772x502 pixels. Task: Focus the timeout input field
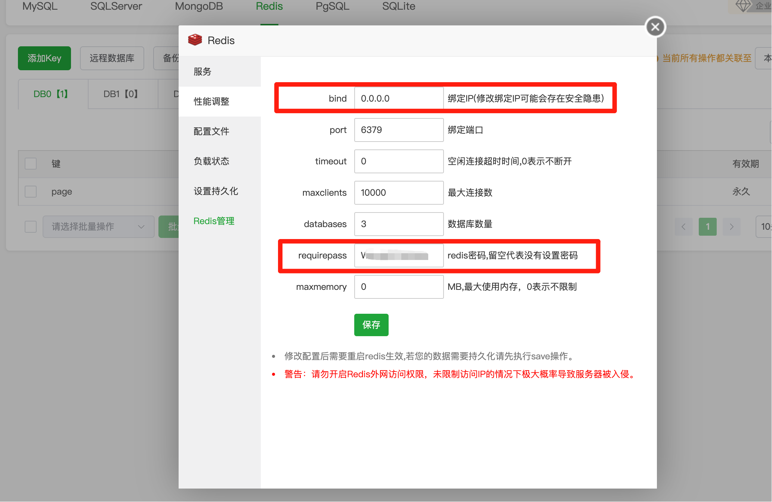(399, 161)
